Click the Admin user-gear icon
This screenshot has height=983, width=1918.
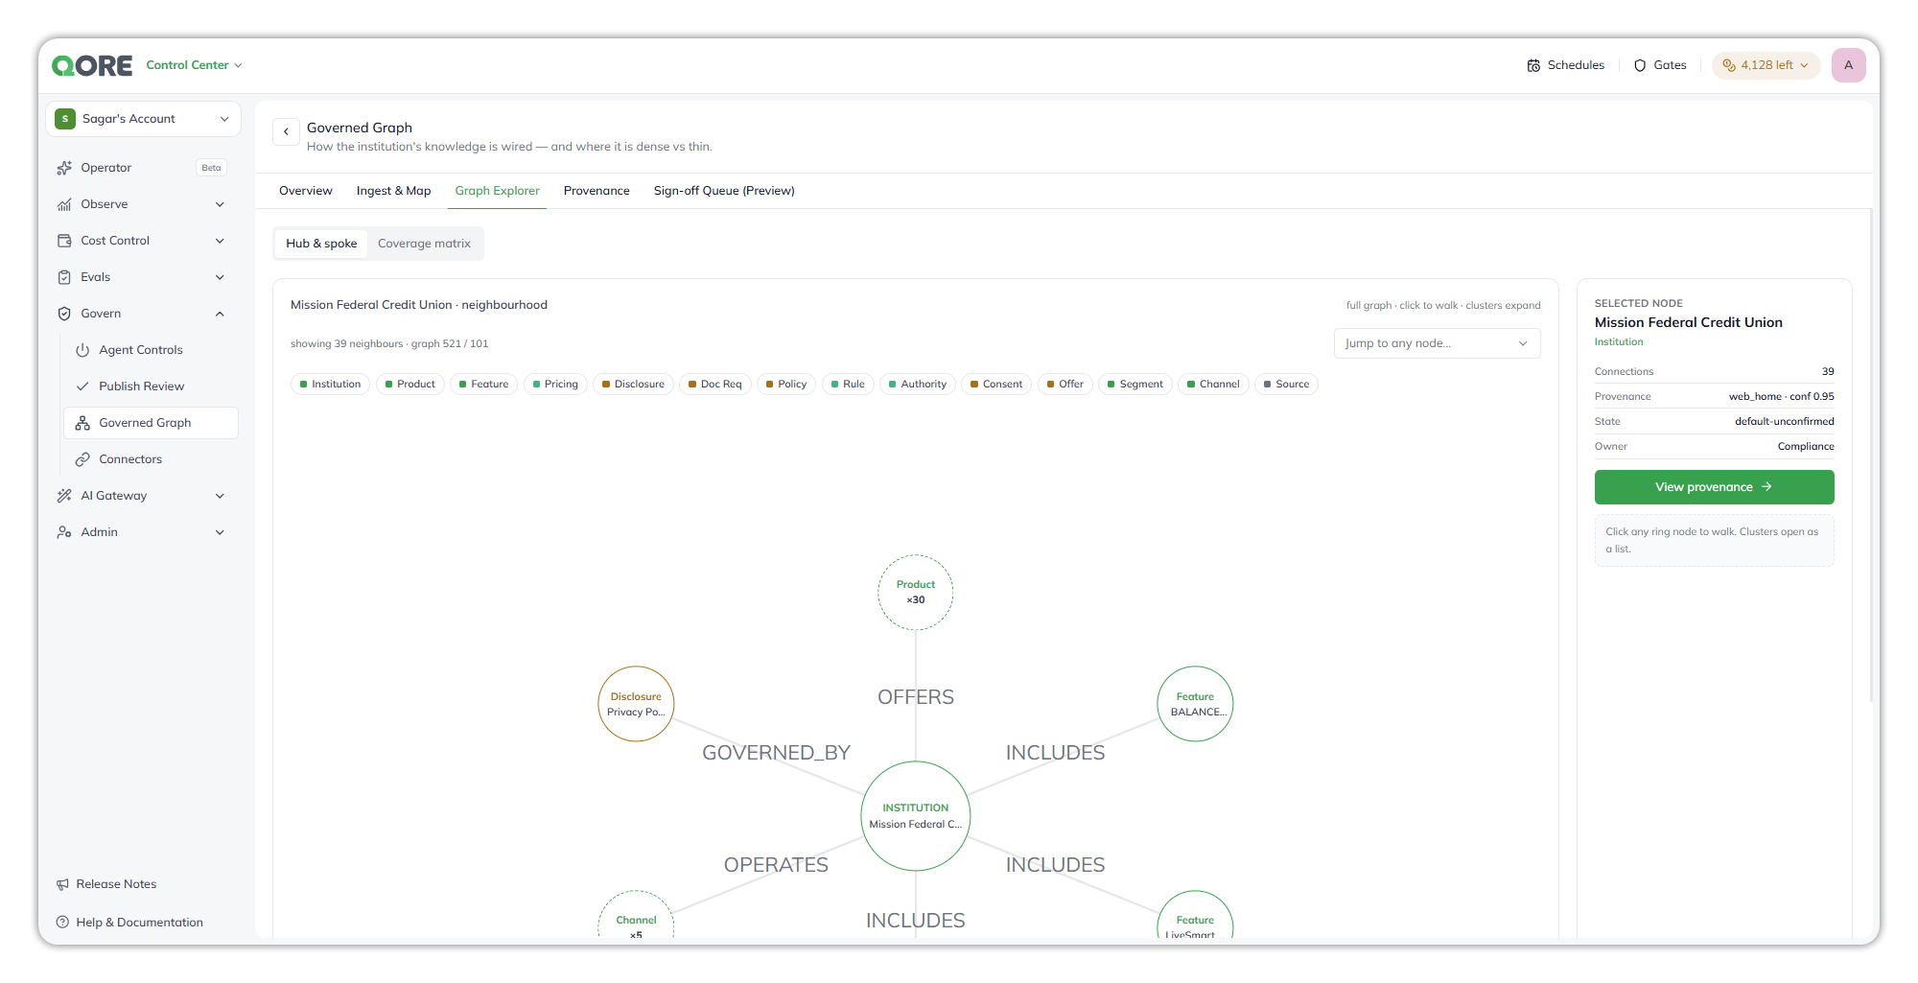pyautogui.click(x=64, y=532)
